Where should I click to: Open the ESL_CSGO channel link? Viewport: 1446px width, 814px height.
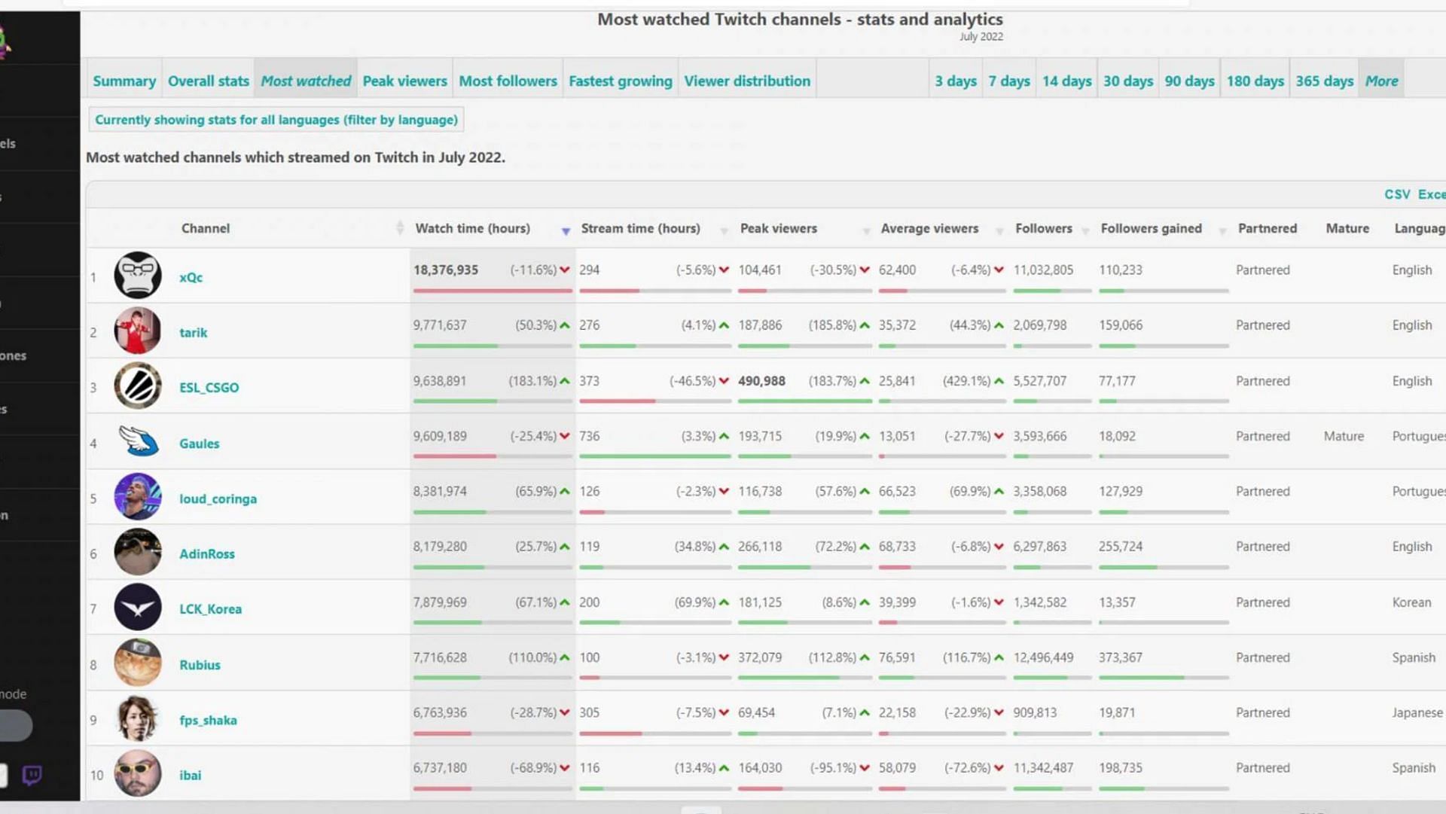[x=209, y=388]
